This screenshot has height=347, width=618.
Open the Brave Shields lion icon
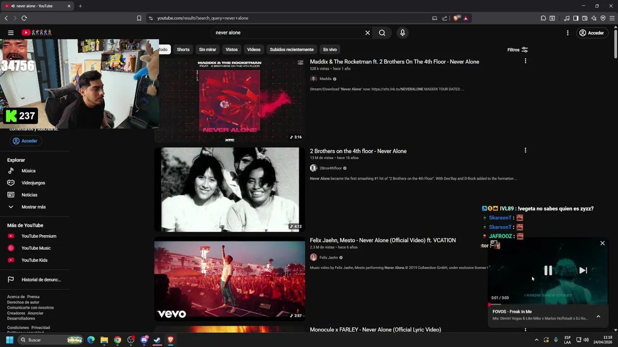(457, 18)
